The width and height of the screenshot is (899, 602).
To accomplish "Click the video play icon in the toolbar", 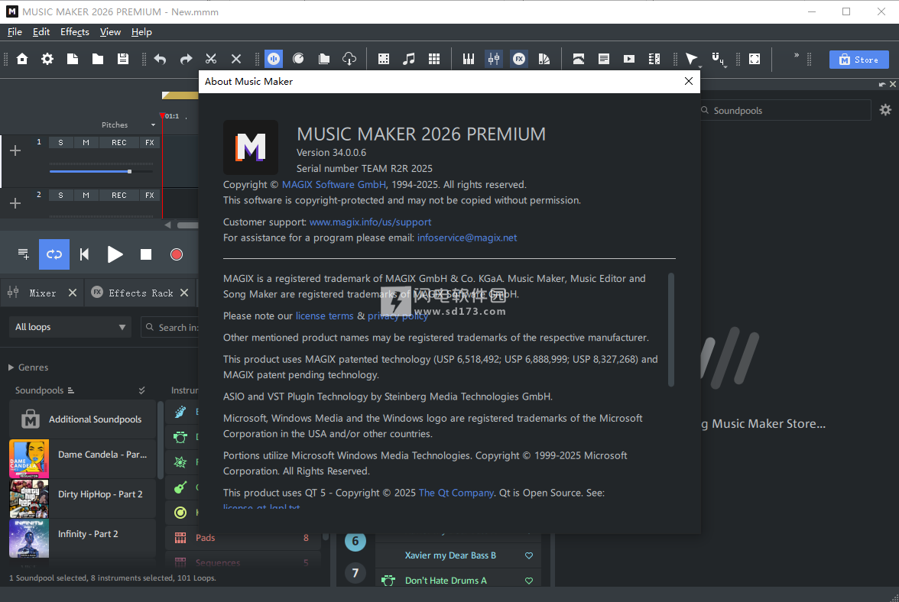I will pos(629,59).
